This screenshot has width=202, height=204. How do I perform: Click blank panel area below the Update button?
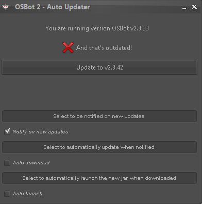coord(99,92)
